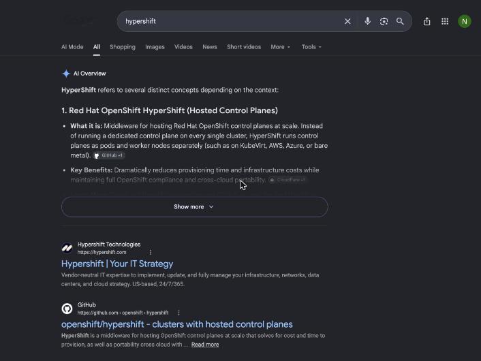Open the three-dot menu for the hypershift.com result
This screenshot has height=361, width=481.
click(x=151, y=252)
